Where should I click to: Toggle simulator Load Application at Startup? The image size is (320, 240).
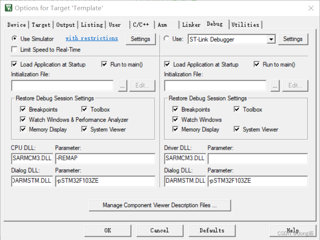pos(14,65)
